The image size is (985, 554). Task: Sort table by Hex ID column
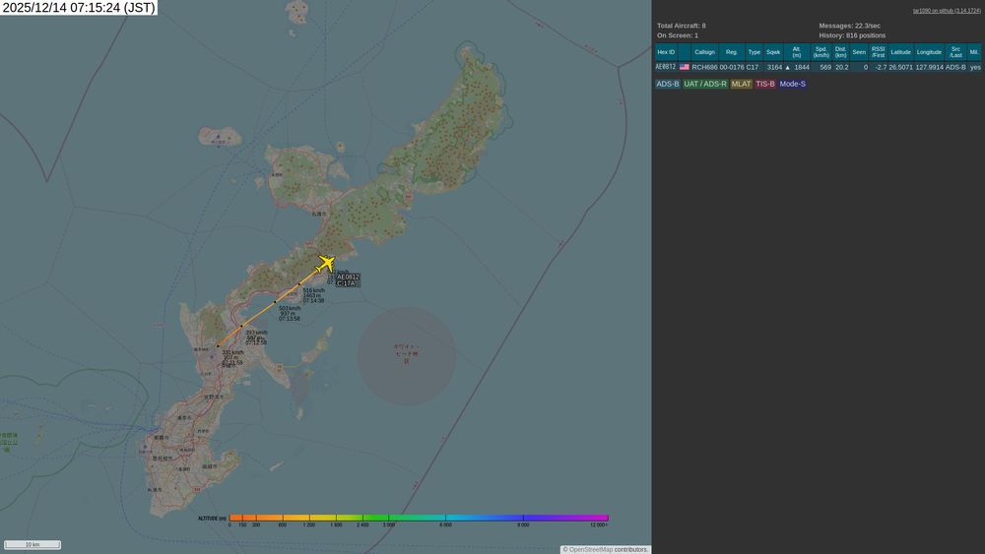pyautogui.click(x=666, y=52)
